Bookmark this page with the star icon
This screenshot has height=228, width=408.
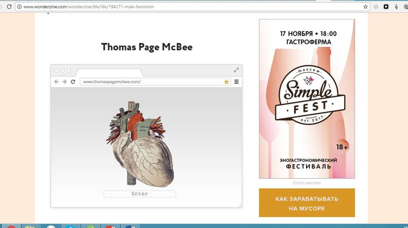[x=365, y=7]
